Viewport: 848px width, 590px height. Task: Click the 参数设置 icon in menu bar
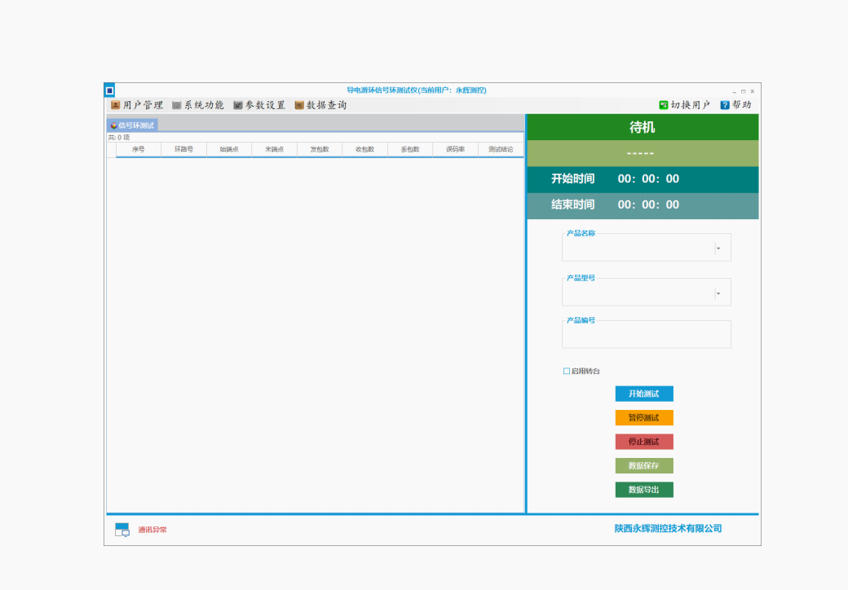(238, 105)
